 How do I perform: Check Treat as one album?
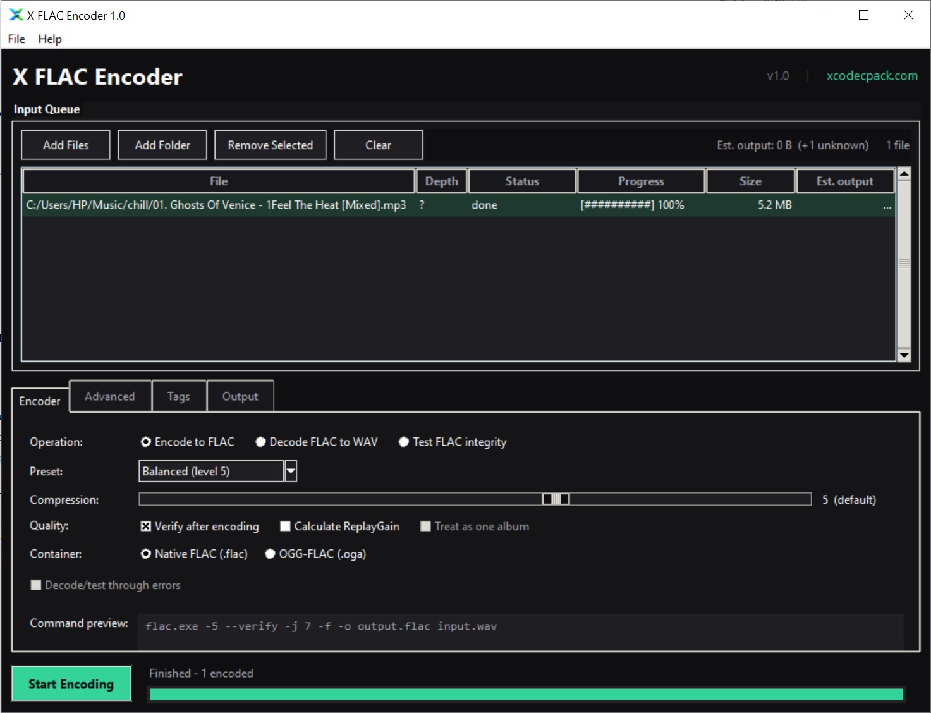pyautogui.click(x=425, y=526)
